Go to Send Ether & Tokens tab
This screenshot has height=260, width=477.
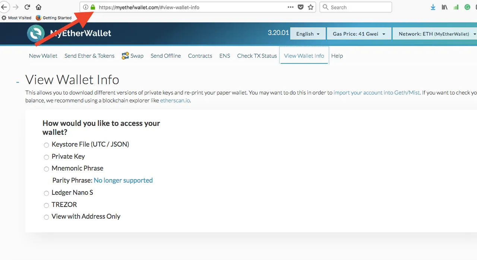[89, 56]
